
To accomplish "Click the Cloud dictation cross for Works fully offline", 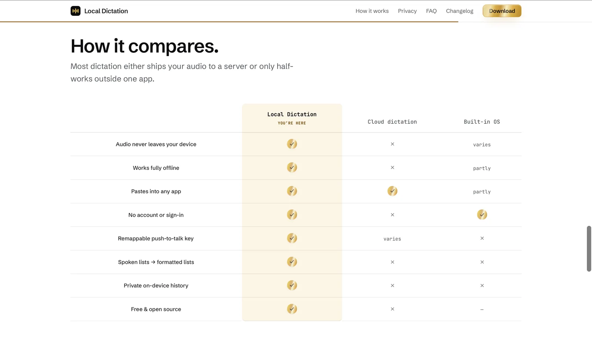I will click(392, 168).
